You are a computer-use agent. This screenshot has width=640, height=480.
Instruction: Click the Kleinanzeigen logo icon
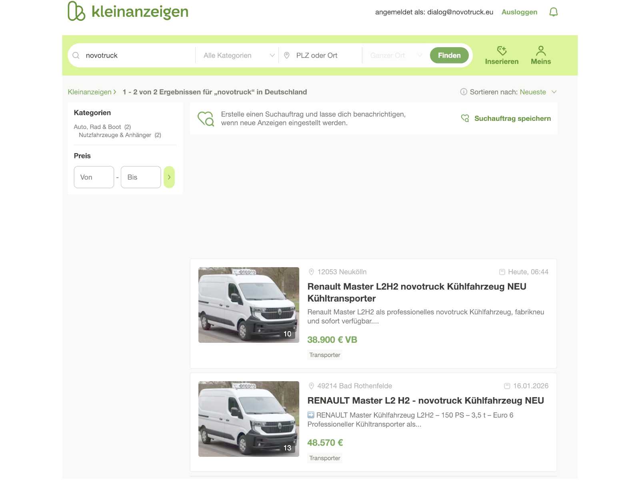76,11
